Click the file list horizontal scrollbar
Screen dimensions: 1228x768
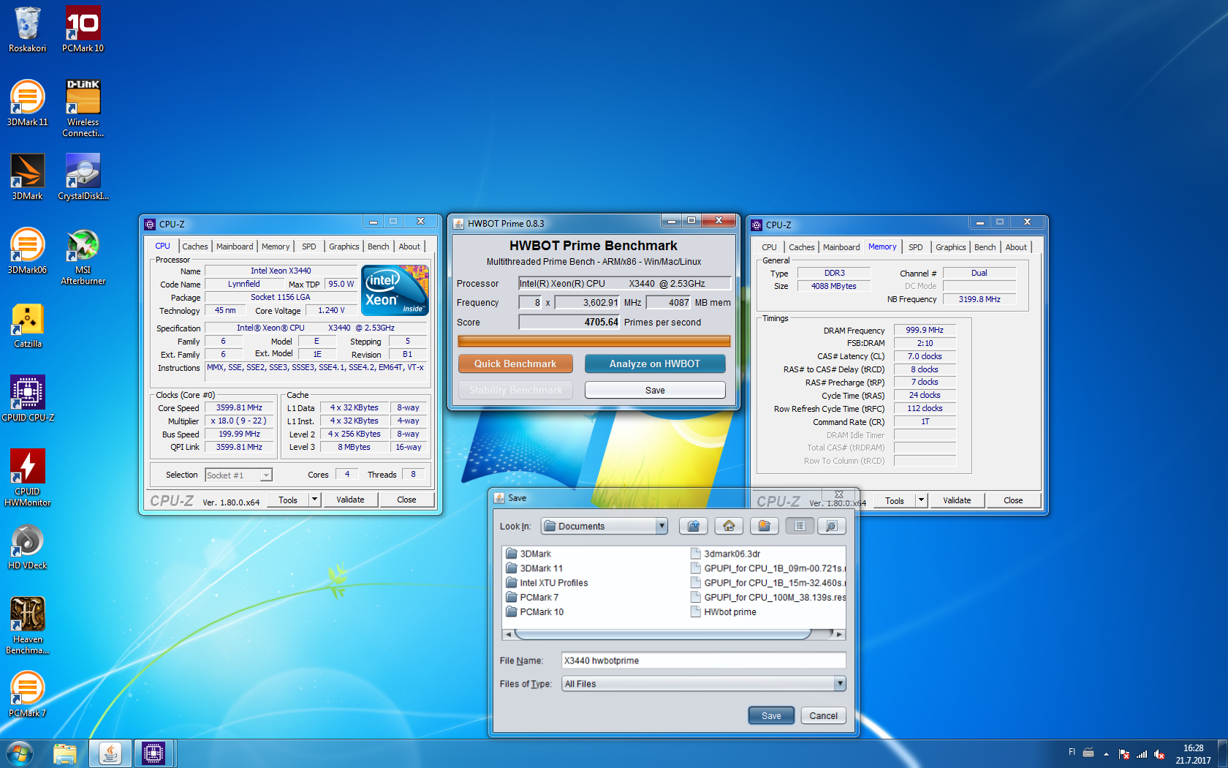point(663,634)
